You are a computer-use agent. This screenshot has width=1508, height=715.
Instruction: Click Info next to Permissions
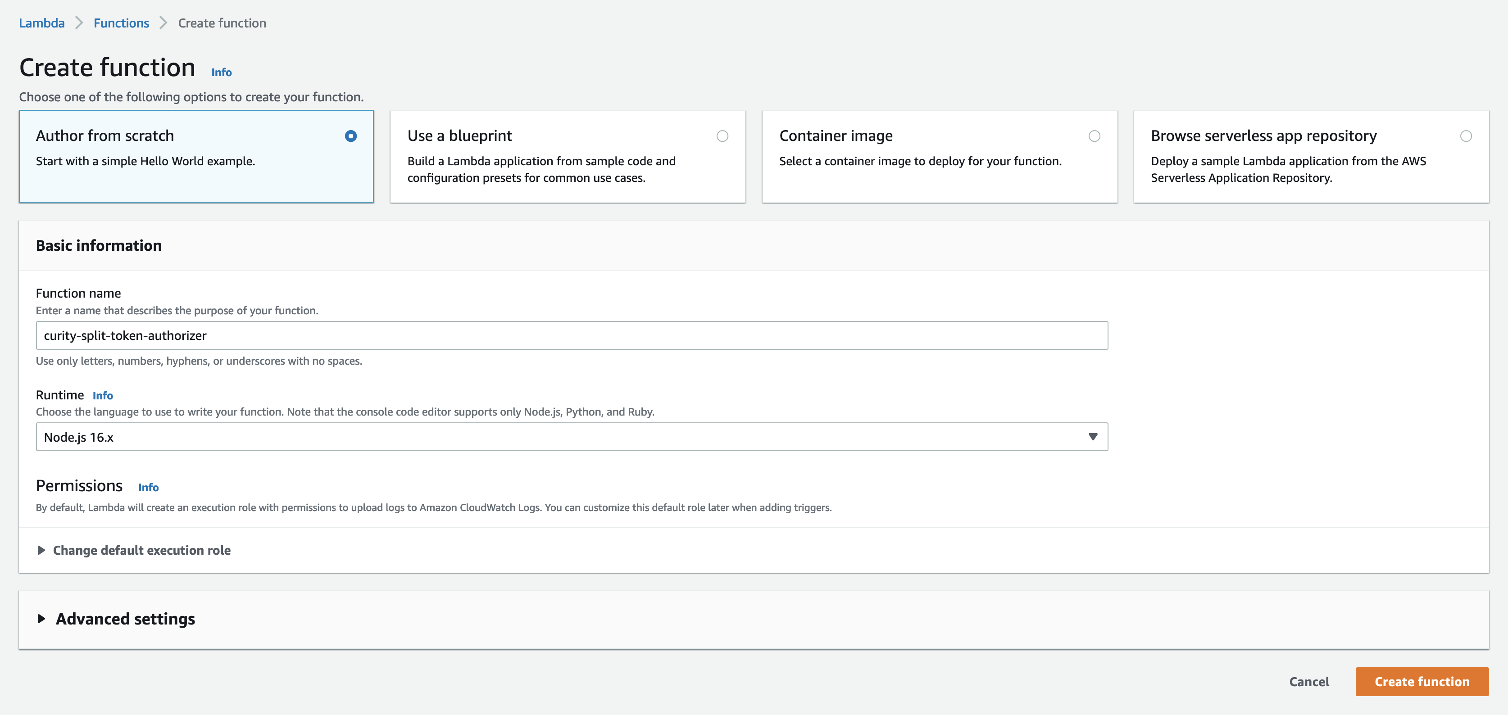click(148, 487)
